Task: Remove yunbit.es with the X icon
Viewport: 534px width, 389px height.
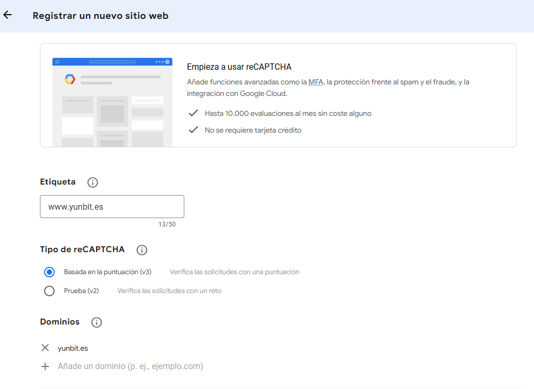Action: (45, 348)
